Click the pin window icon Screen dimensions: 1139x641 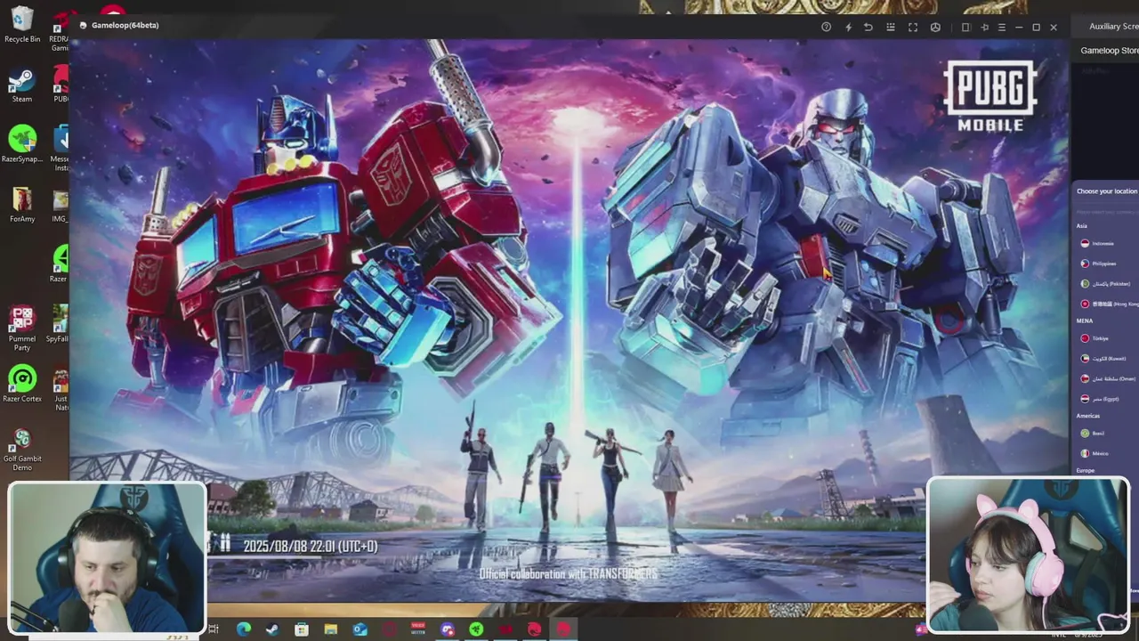pyautogui.click(x=984, y=28)
